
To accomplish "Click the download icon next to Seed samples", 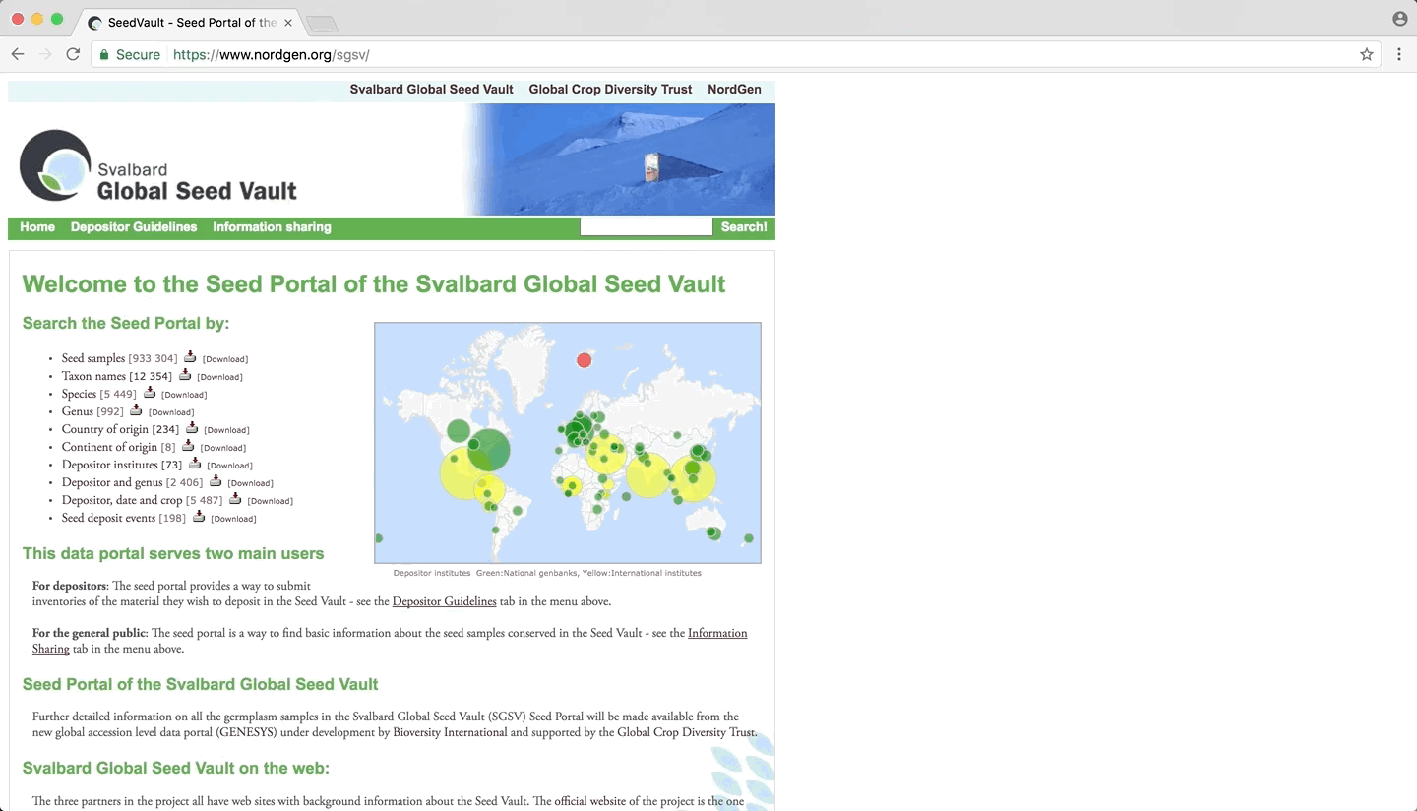I will point(190,357).
